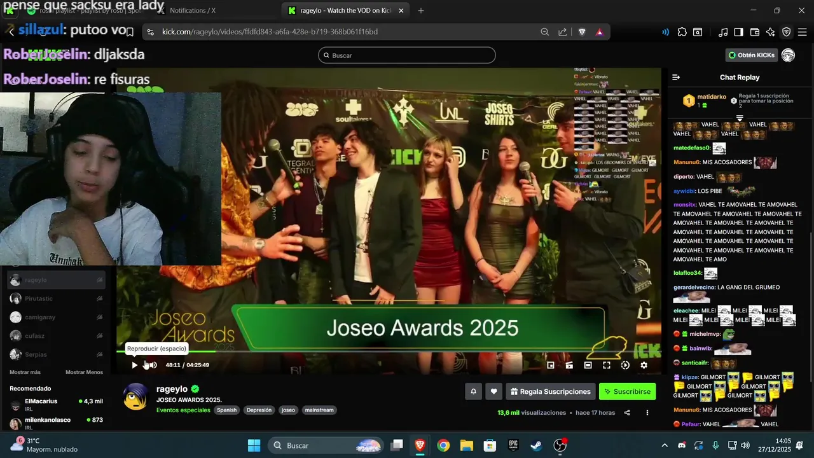814x458 pixels.
Task: Open the Brave Shields lion icon
Action: click(x=582, y=32)
